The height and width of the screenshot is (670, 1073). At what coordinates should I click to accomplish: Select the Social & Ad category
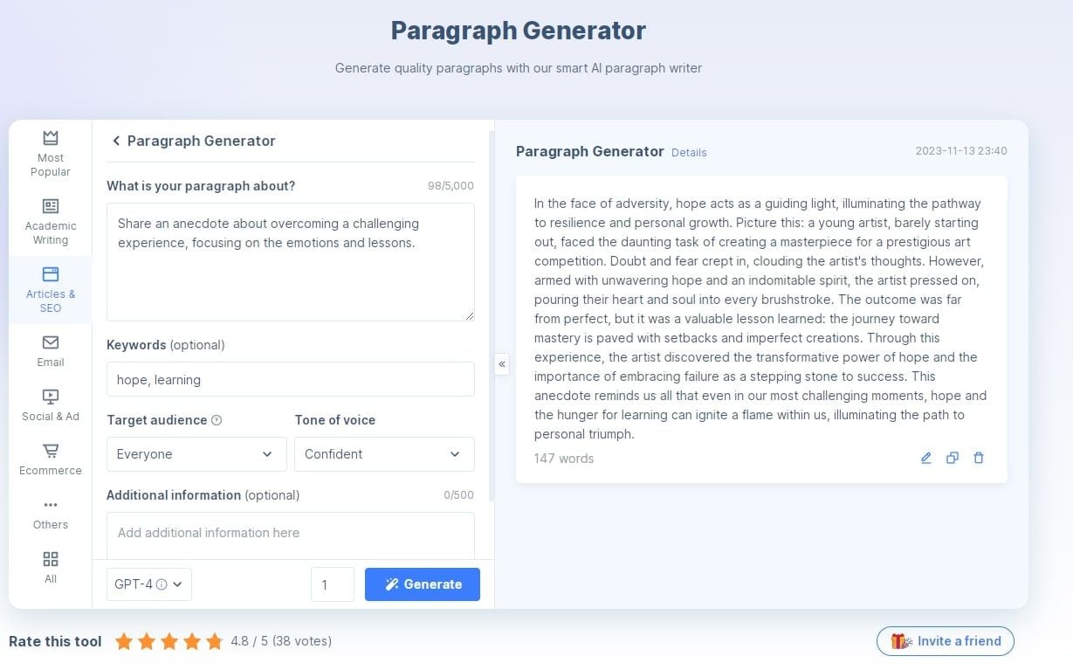[x=51, y=405]
